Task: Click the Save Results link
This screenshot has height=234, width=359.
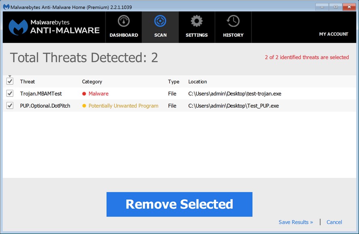Action: pyautogui.click(x=296, y=222)
